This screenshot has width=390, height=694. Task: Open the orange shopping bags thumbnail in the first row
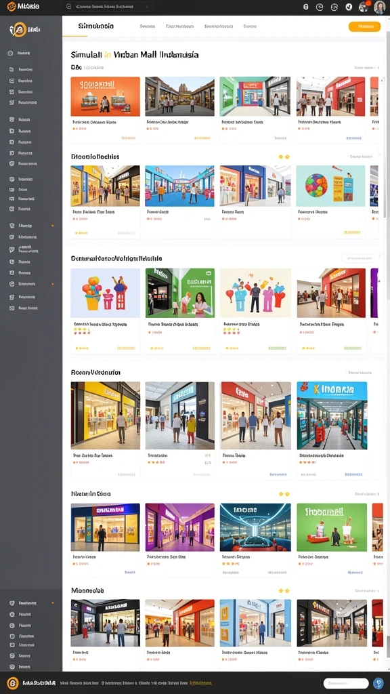coord(105,96)
